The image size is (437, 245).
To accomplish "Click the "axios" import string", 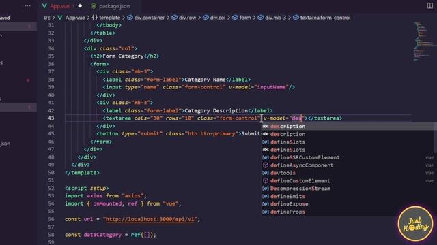I will 132,196.
